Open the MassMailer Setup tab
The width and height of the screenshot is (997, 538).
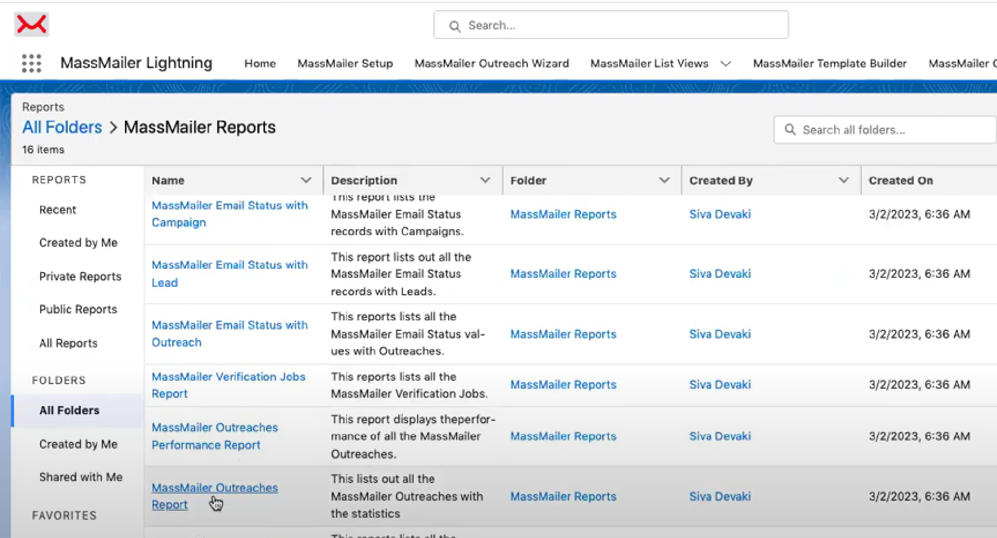[345, 63]
